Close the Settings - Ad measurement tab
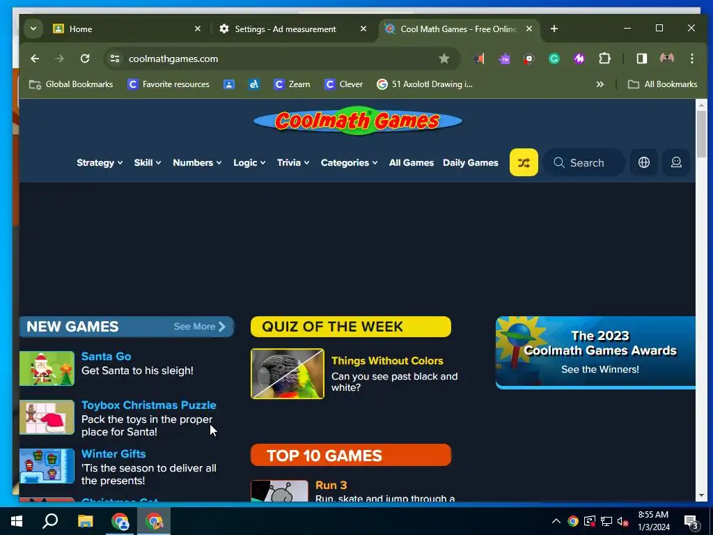This screenshot has width=713, height=535. [x=363, y=29]
